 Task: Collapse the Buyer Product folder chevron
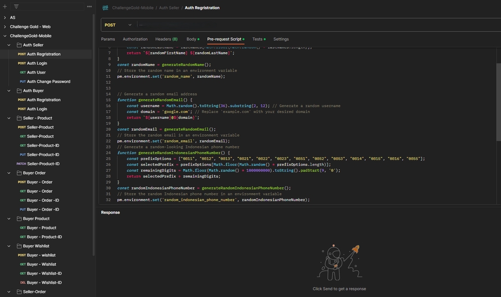(9, 219)
